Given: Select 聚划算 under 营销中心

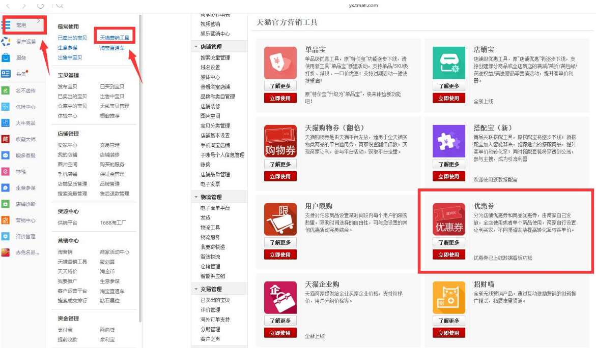Looking at the screenshot, I should tap(107, 262).
